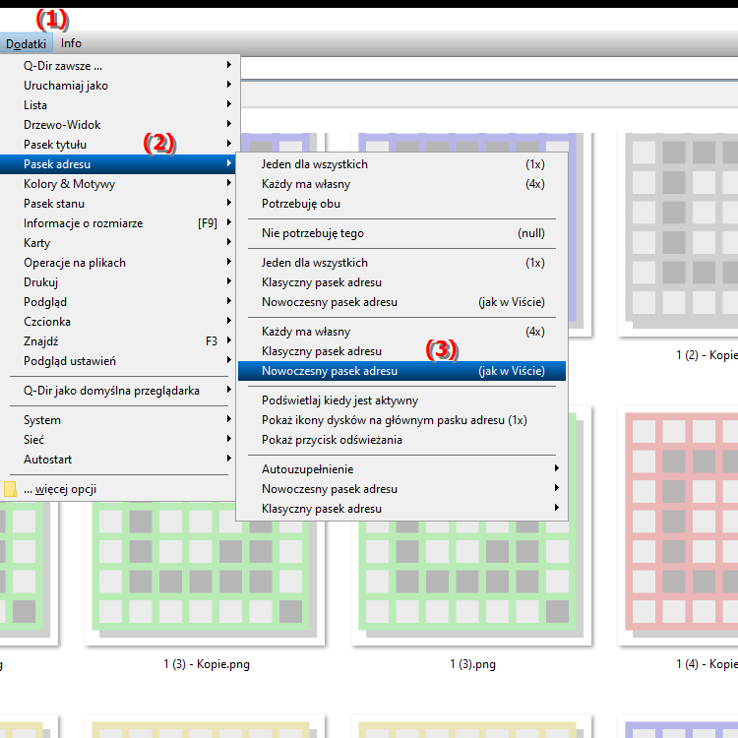Open the Uruchamiaj jako submenu

coord(120,86)
